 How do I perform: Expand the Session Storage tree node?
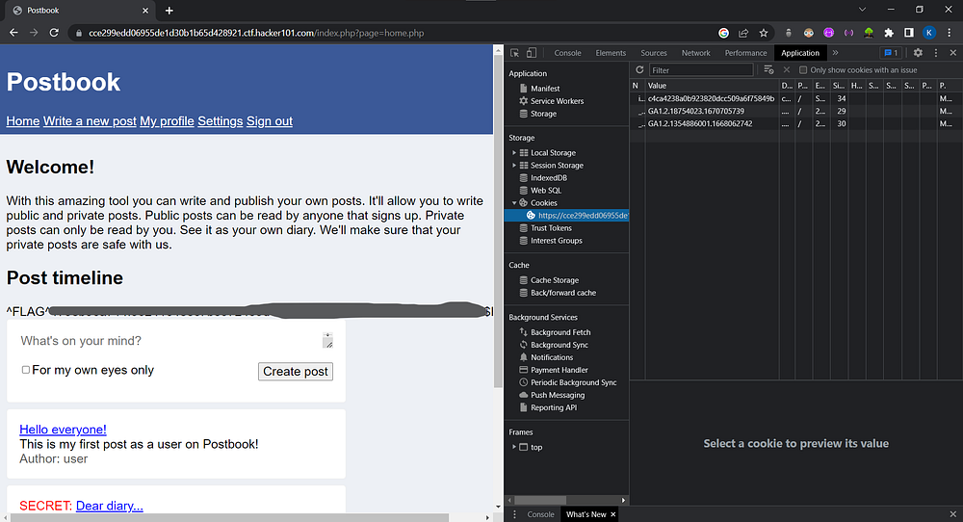(x=514, y=166)
